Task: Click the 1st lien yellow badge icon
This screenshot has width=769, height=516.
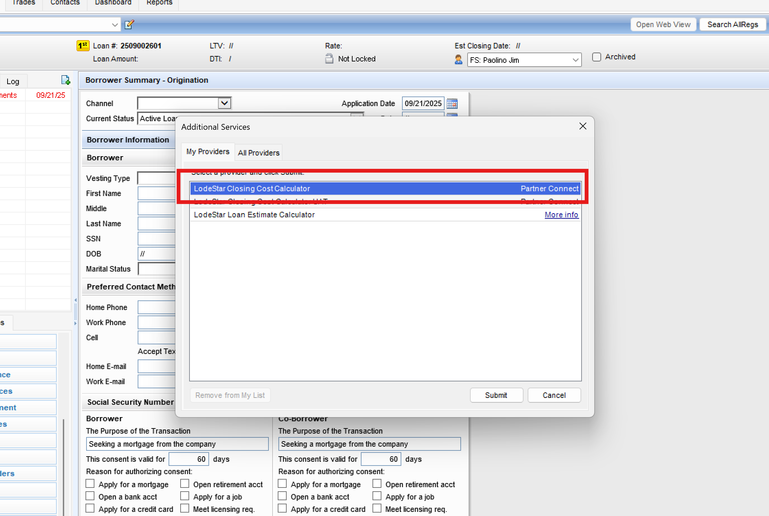Action: coord(83,46)
